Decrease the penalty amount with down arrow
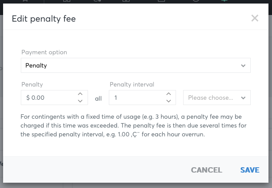This screenshot has width=272, height=188. coord(80,101)
